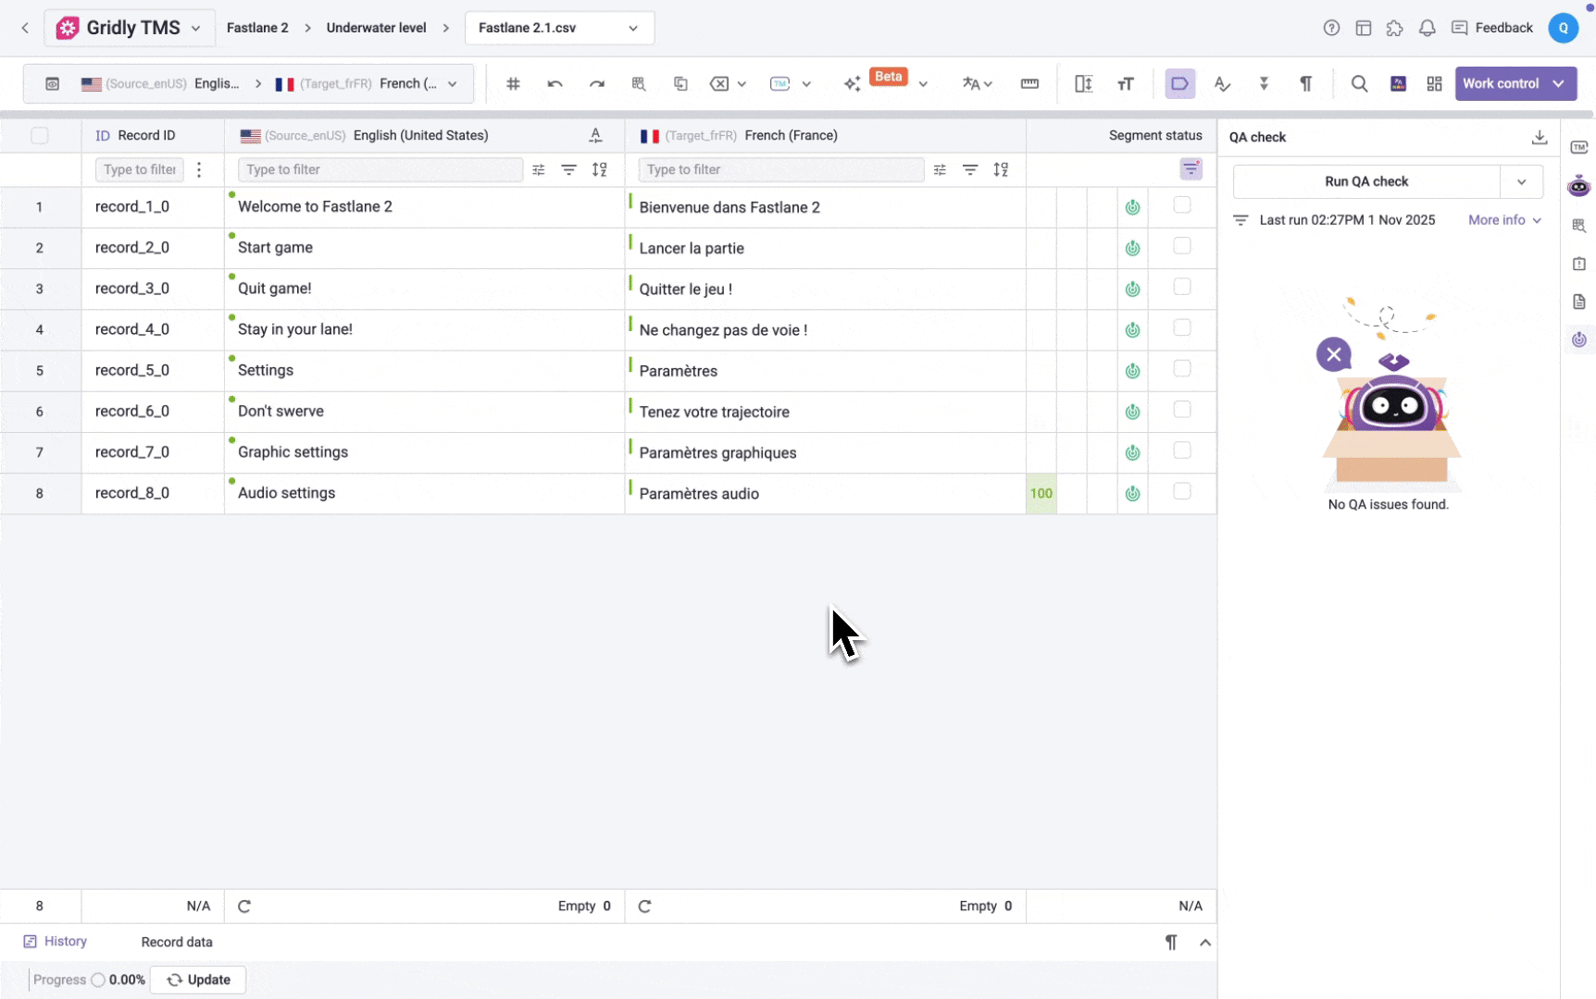Click the segment status icon for record_3_0
The width and height of the screenshot is (1596, 999).
pyautogui.click(x=1132, y=289)
